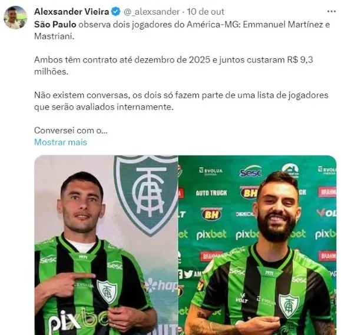
Task: Click the blue verified badge icon
Action: [x=115, y=12]
